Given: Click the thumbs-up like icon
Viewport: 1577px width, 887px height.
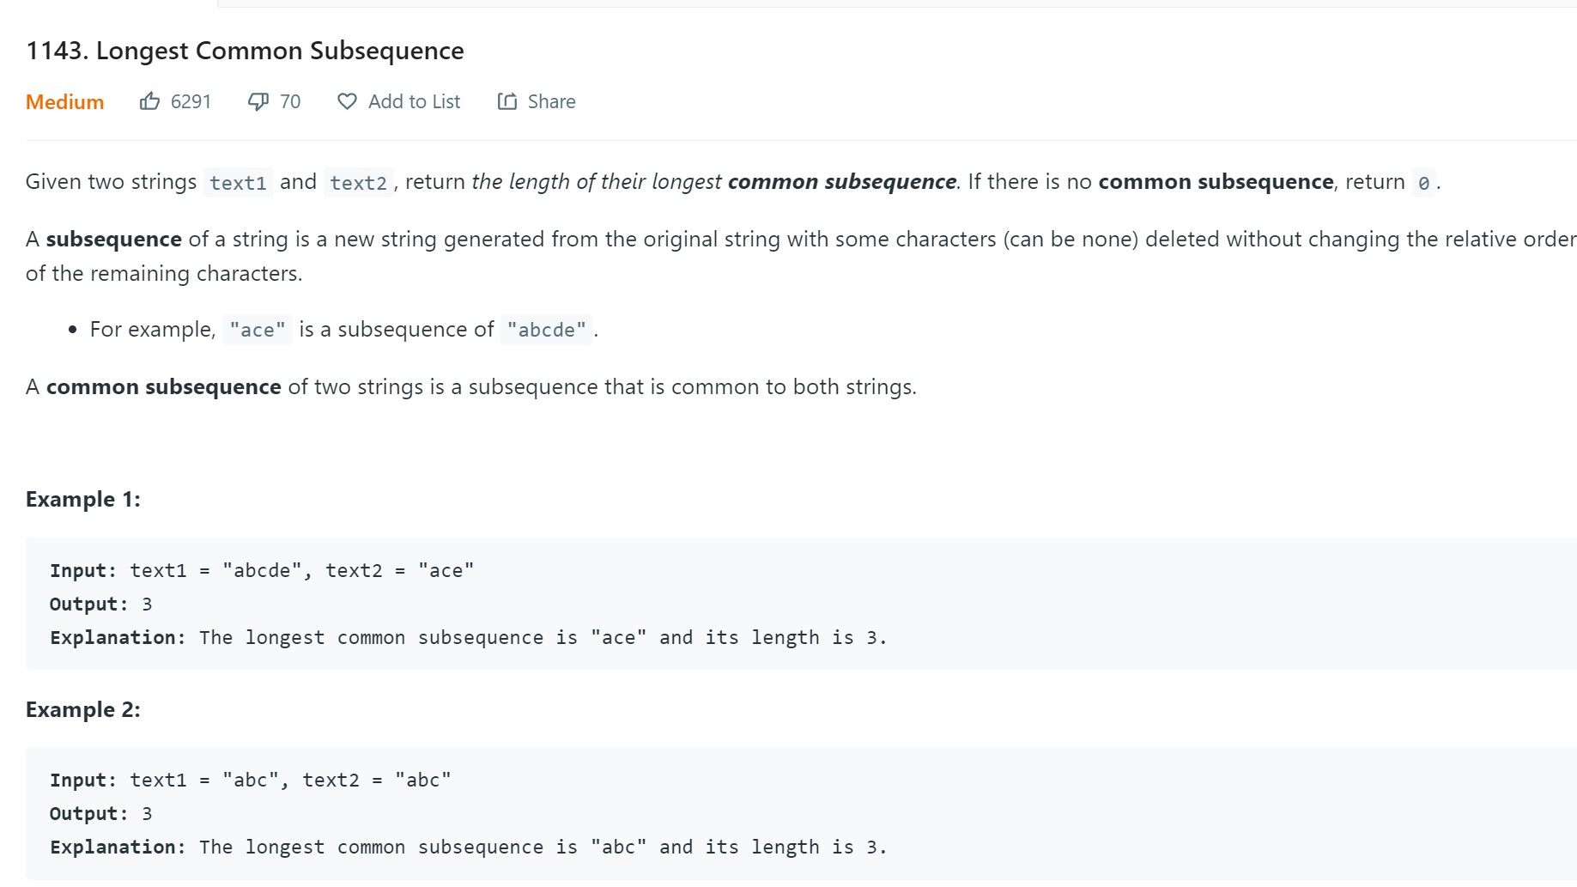Looking at the screenshot, I should [149, 101].
